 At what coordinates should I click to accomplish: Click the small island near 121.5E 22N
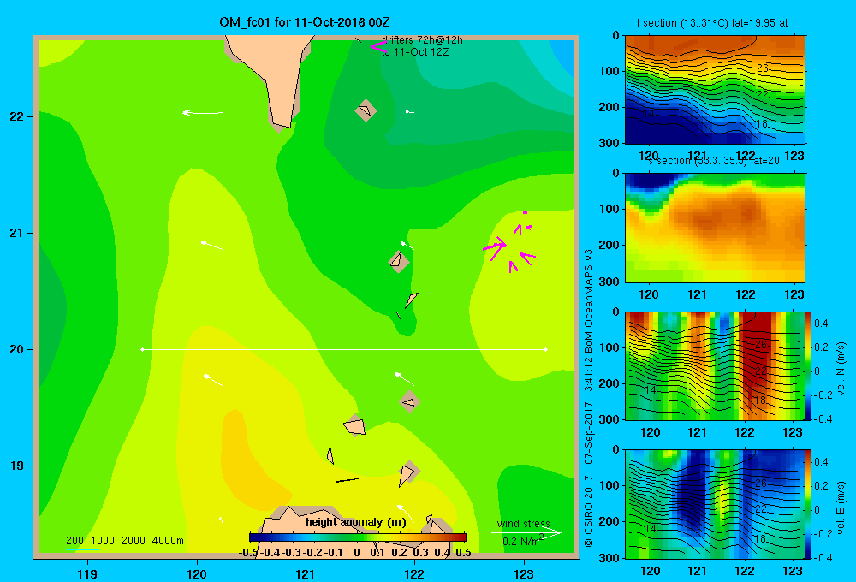point(366,110)
